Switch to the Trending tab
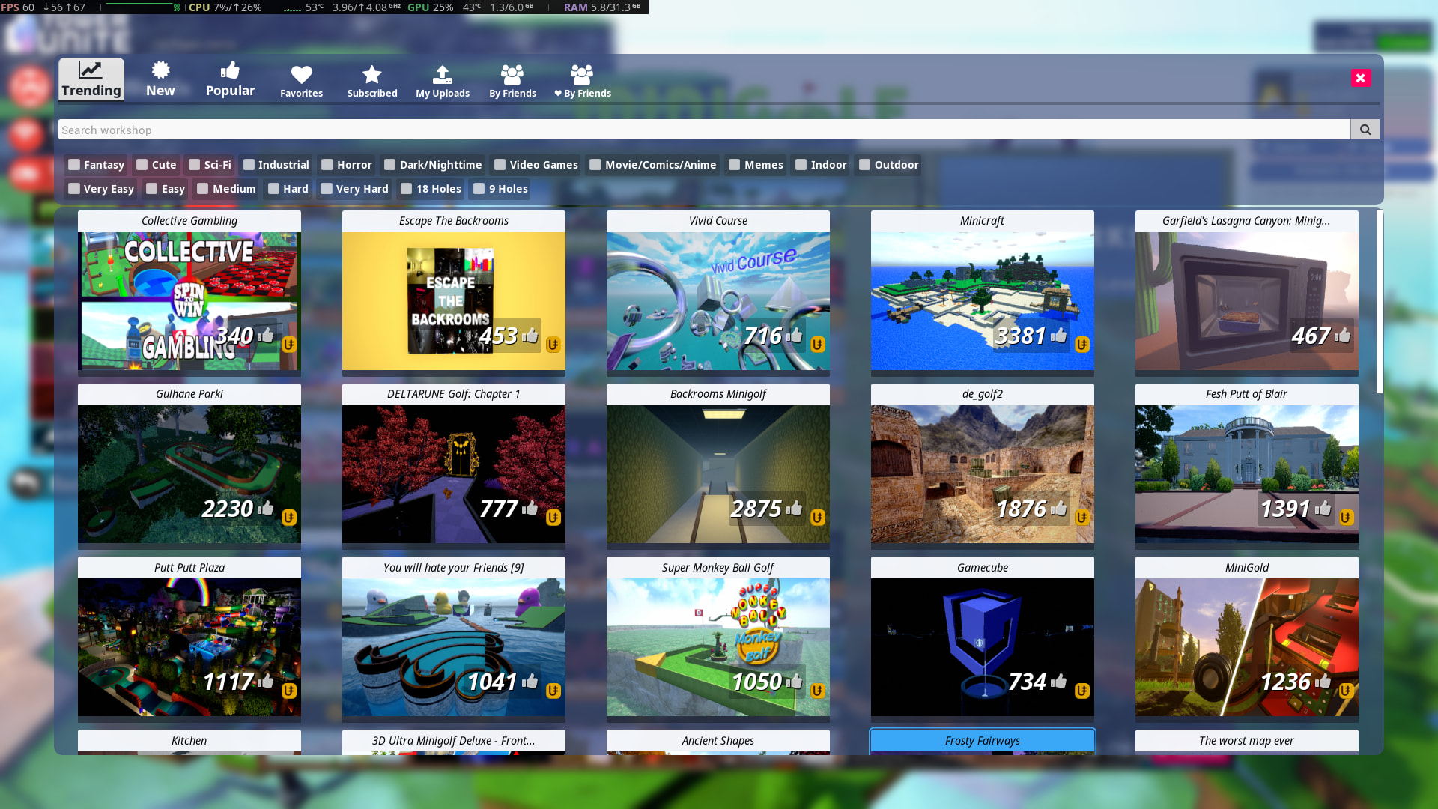The height and width of the screenshot is (809, 1438). (91, 79)
